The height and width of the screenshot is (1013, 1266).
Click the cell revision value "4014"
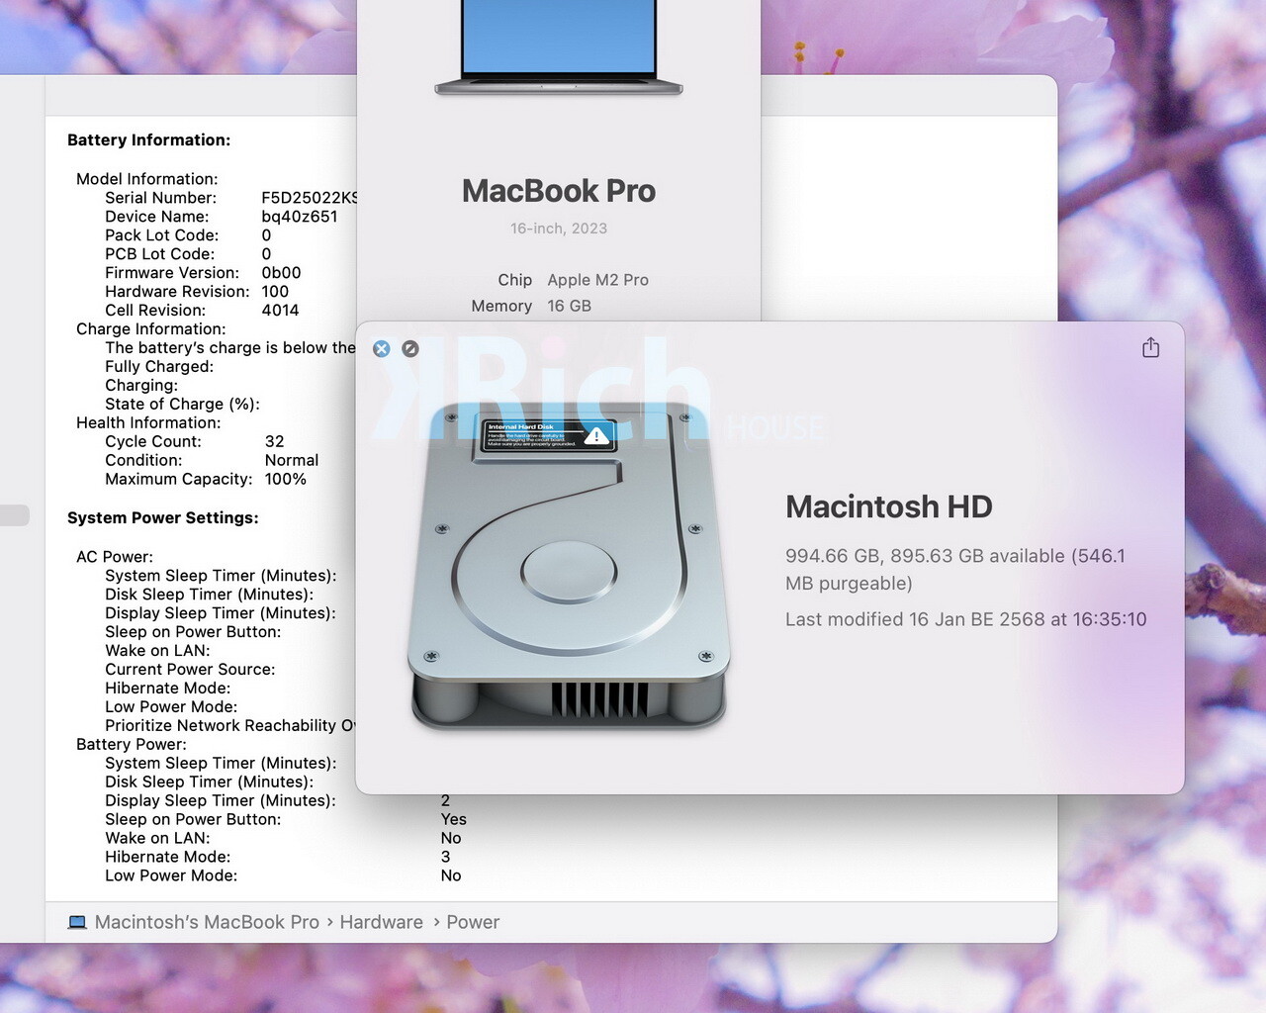(x=280, y=311)
